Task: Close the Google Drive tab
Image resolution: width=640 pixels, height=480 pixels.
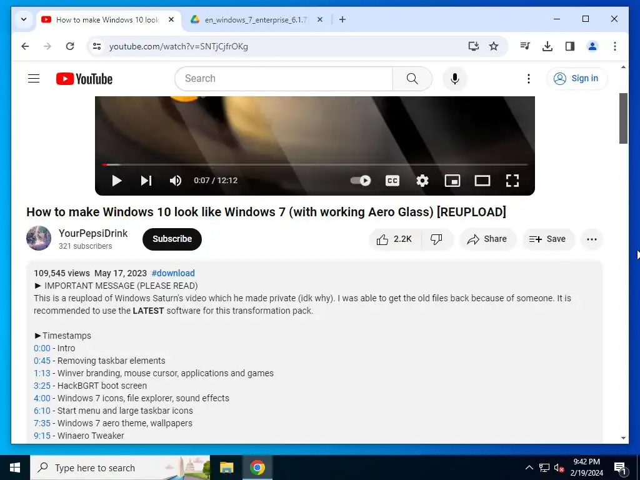Action: [320, 19]
